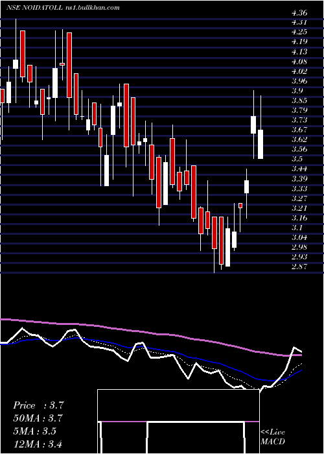Image resolution: width=324 pixels, height=454 pixels.
Task: Click the 3.9 price axis label
Action: (x=297, y=91)
